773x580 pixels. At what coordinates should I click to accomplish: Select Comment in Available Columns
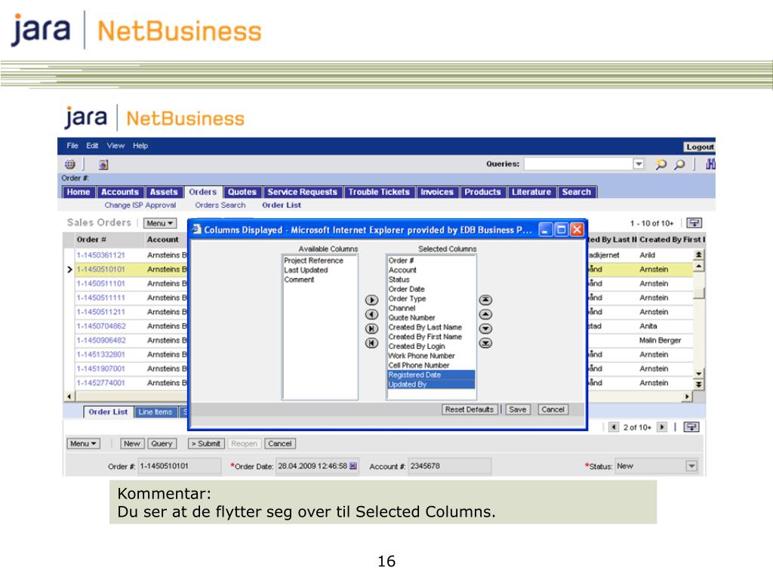(299, 279)
